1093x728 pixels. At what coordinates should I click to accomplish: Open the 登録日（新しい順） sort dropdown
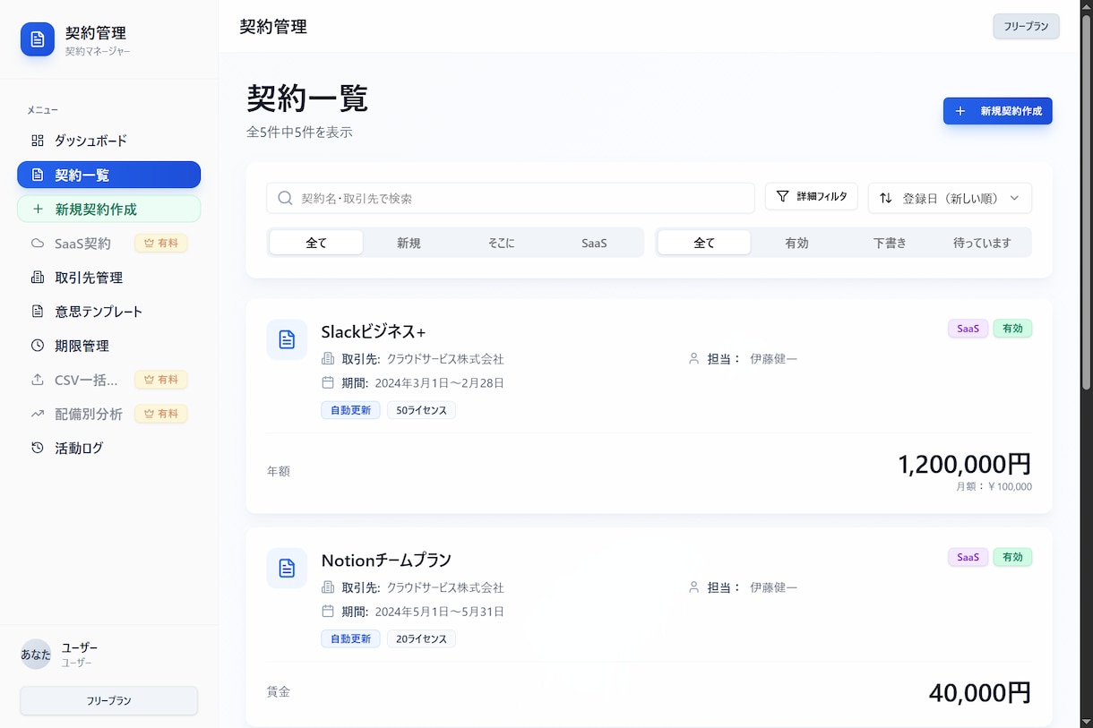(950, 198)
